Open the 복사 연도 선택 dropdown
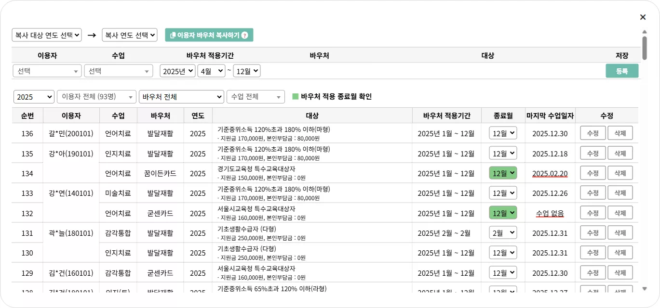The image size is (660, 308). point(128,35)
